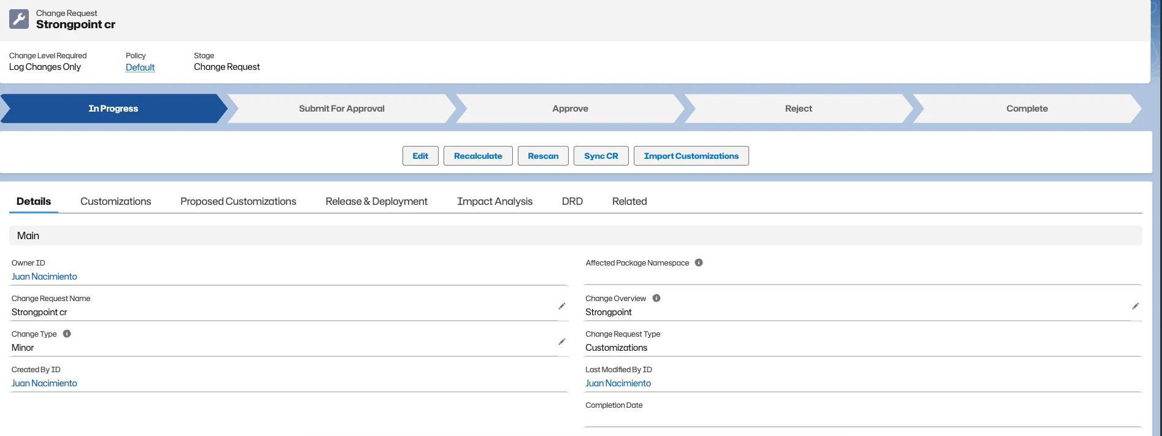This screenshot has width=1162, height=436.
Task: Select the Approve stage
Action: [x=570, y=109]
